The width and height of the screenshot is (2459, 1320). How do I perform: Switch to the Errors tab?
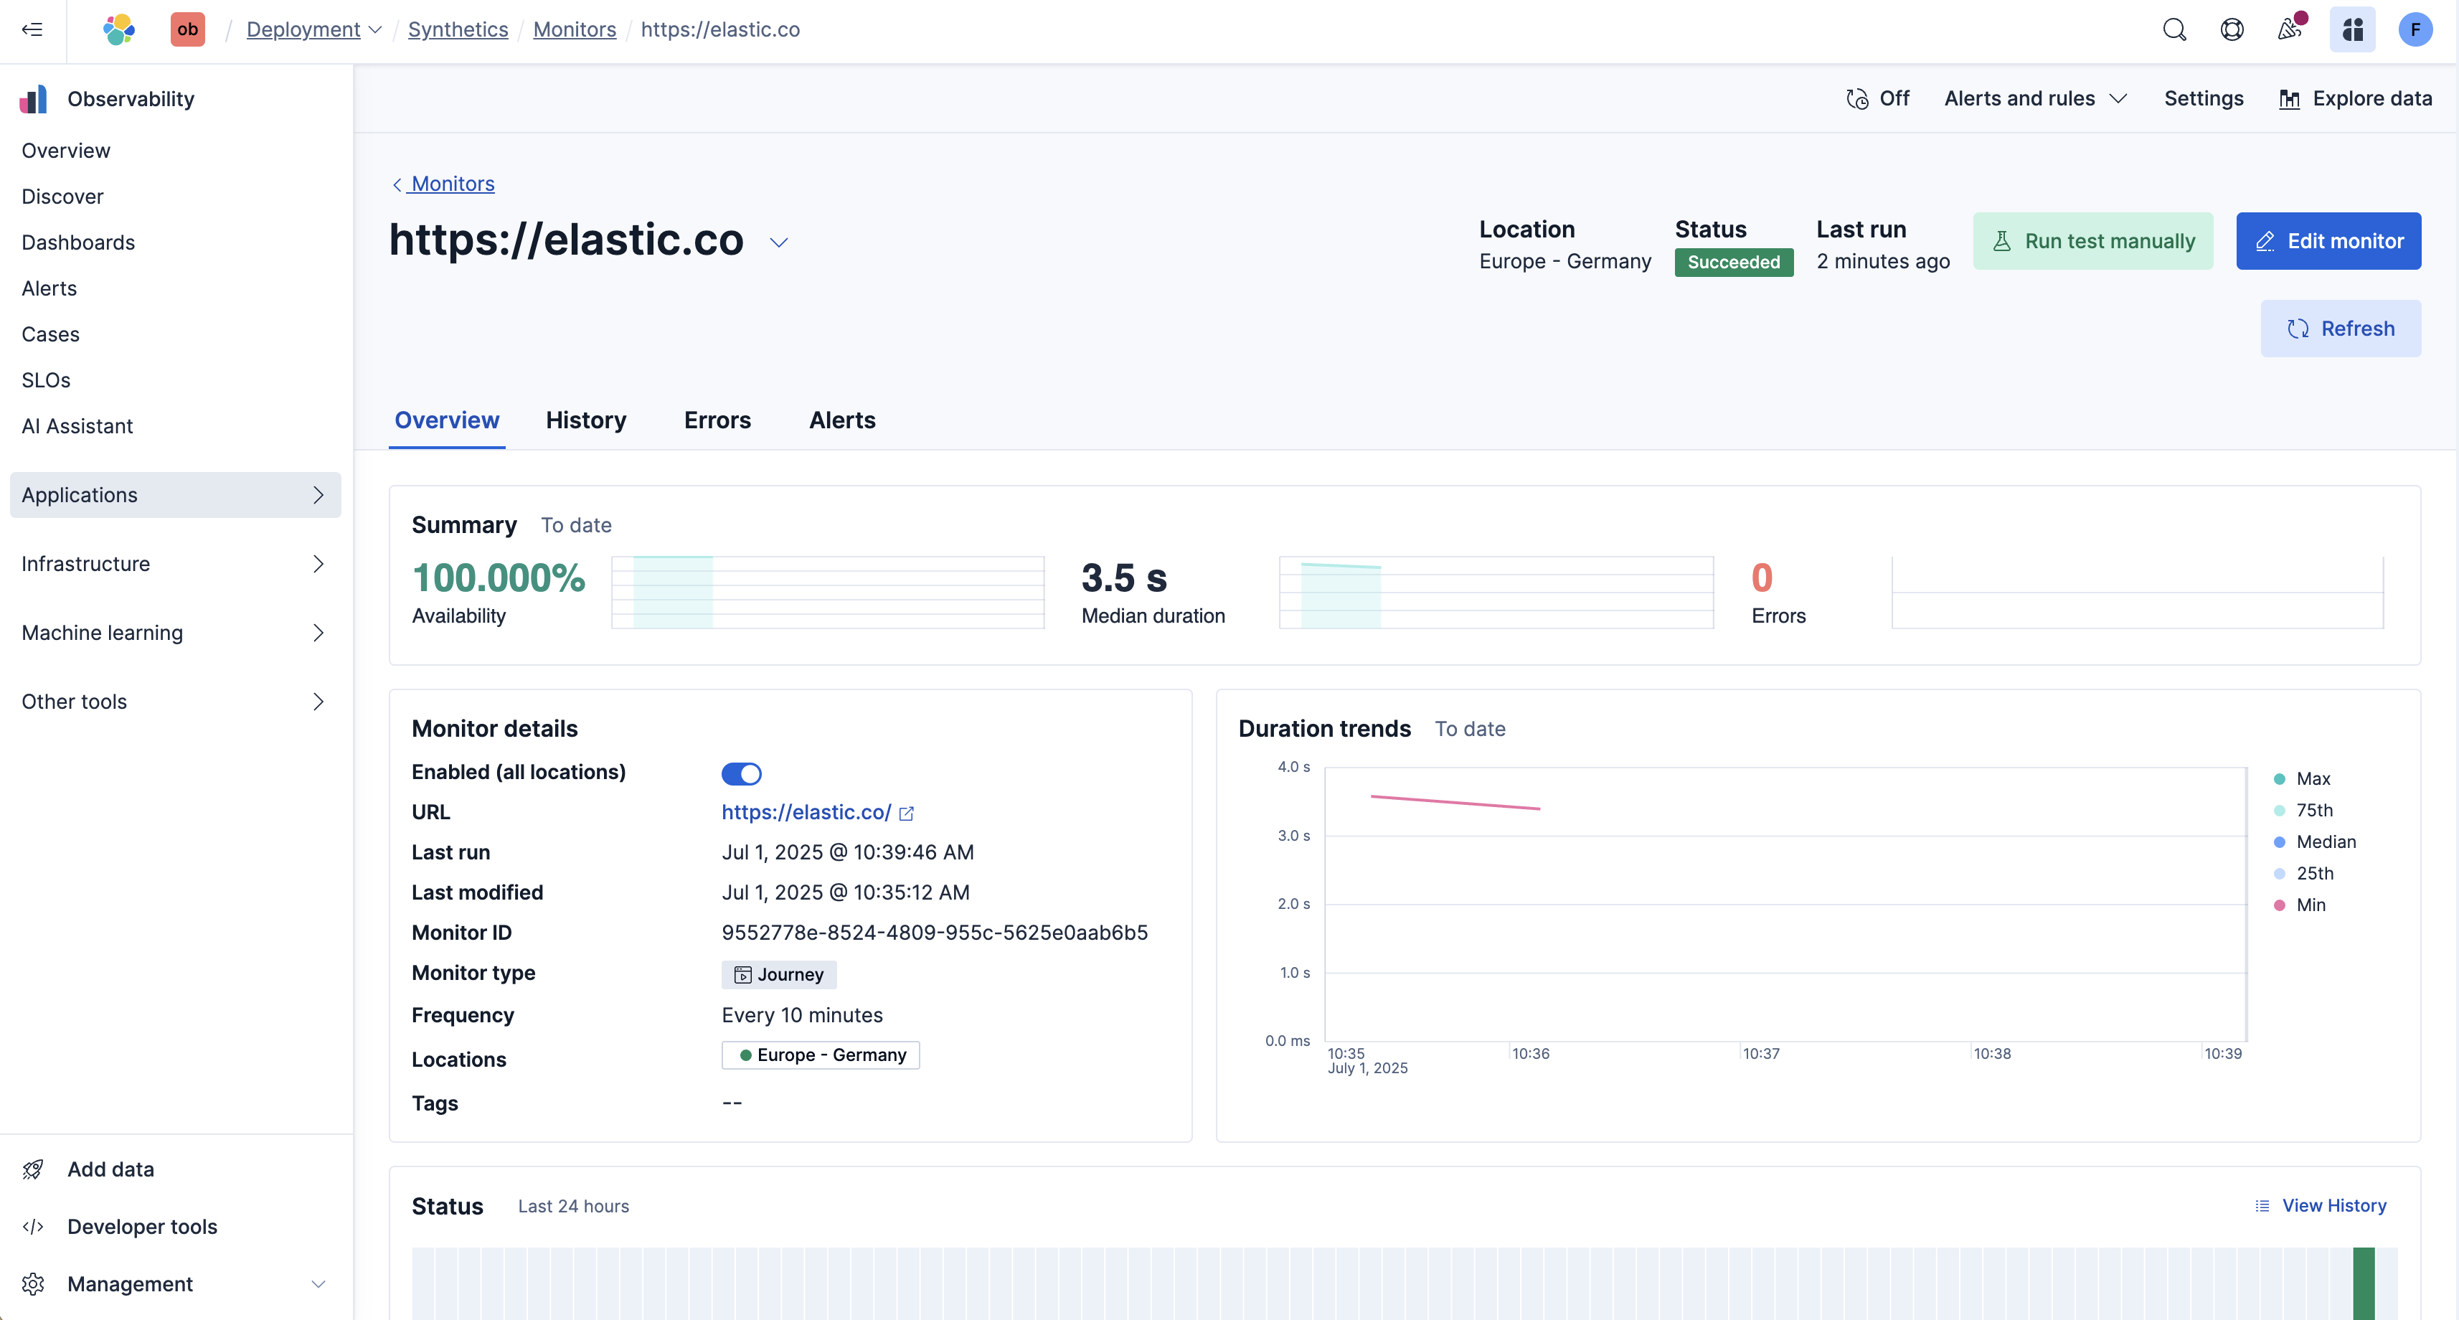click(x=717, y=420)
